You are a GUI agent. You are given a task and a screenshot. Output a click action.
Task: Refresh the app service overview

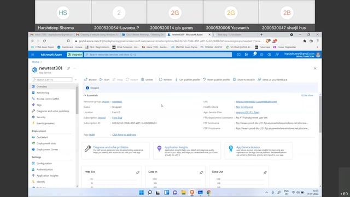[165, 80]
